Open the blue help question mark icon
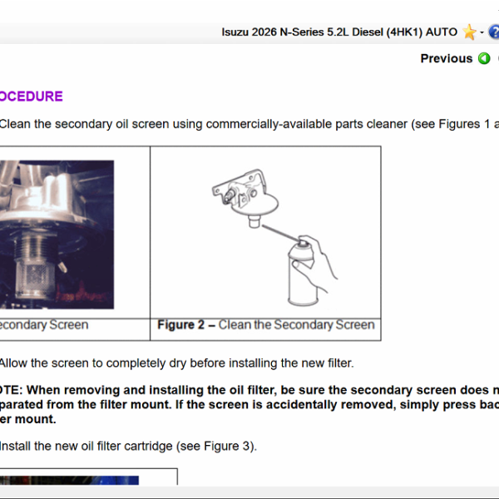The image size is (499, 499). 493,32
